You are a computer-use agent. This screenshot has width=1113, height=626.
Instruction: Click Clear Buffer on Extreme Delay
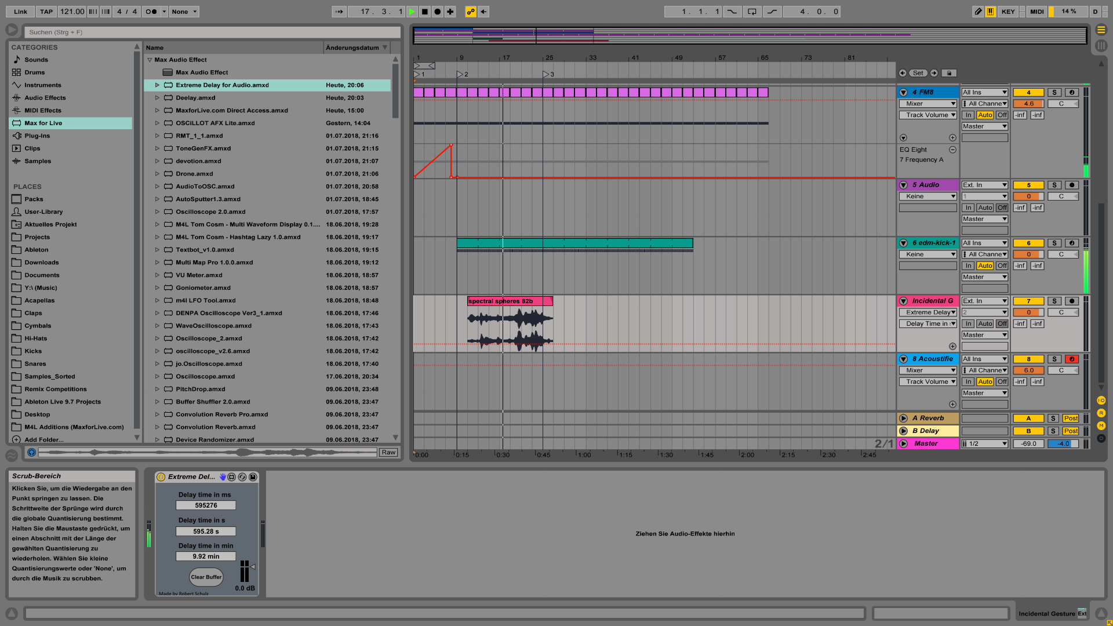tap(206, 577)
